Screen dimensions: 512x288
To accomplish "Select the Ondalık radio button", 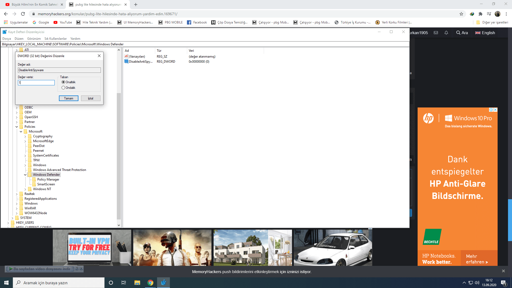I will [x=63, y=88].
